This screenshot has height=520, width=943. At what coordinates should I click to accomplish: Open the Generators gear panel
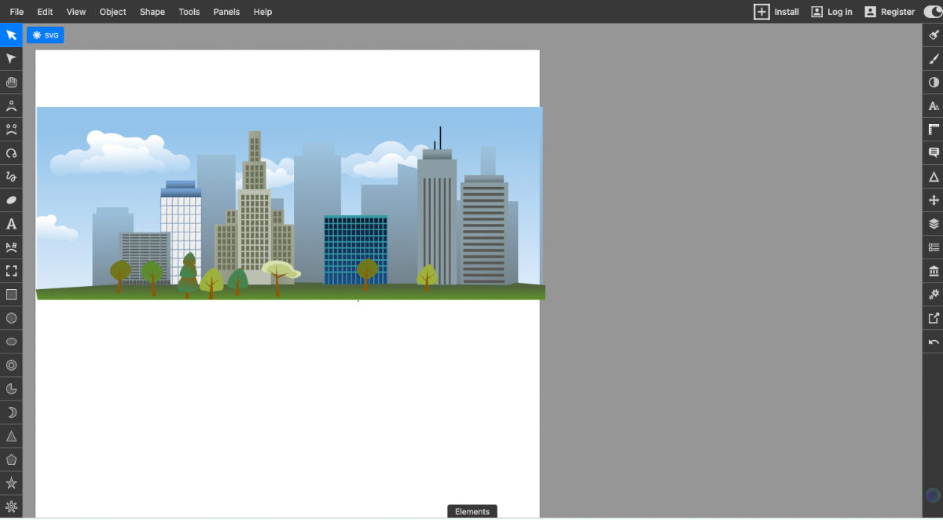933,294
